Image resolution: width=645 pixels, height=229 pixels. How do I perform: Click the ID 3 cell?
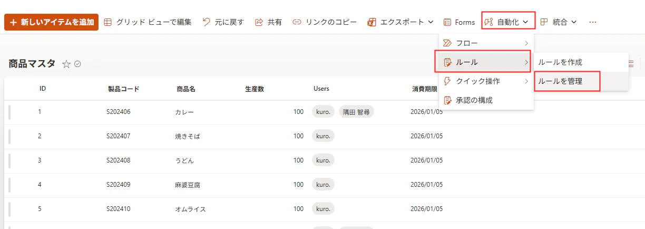coord(40,160)
